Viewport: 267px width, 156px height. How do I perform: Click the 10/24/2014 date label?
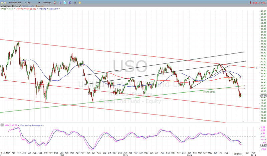[239, 154]
